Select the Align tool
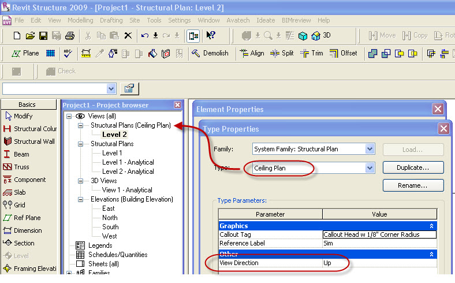Viewport: 455px width, 283px height. tap(252, 53)
